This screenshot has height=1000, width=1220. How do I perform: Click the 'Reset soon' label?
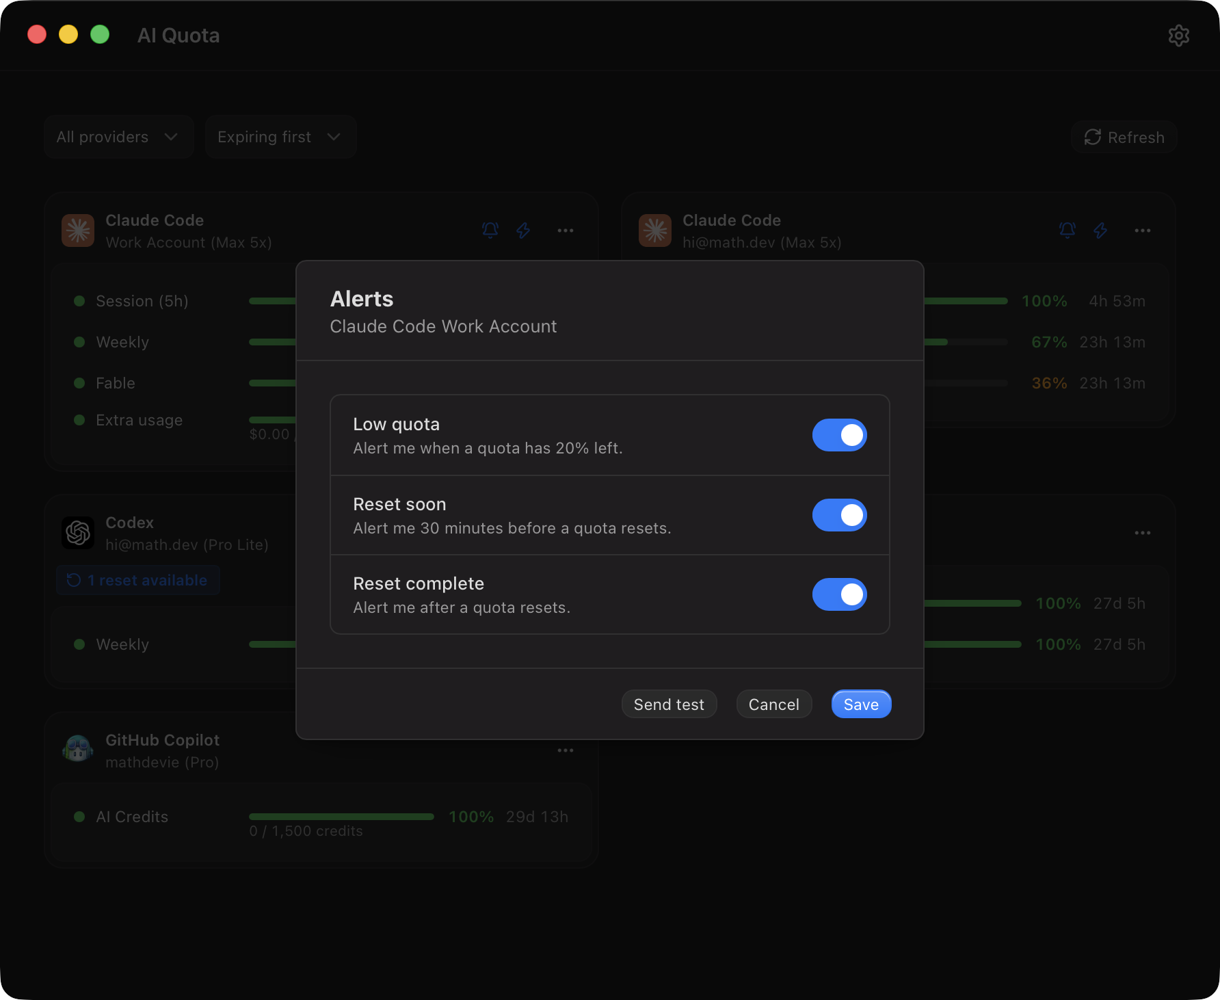[x=399, y=504]
